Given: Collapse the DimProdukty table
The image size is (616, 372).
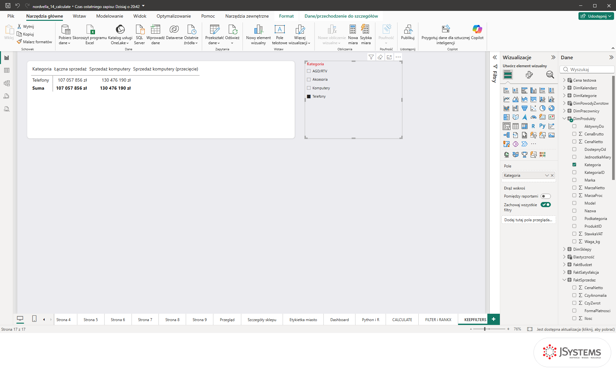Looking at the screenshot, I should 564,119.
